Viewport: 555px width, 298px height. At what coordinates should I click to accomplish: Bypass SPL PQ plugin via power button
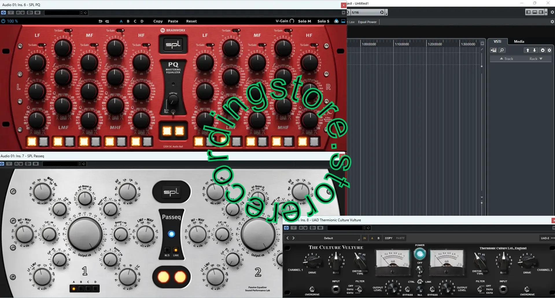coord(3,13)
